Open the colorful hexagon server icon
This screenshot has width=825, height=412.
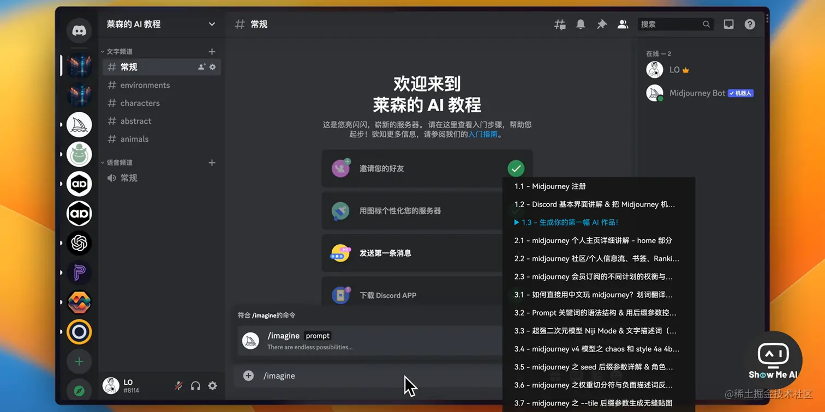pos(79,302)
